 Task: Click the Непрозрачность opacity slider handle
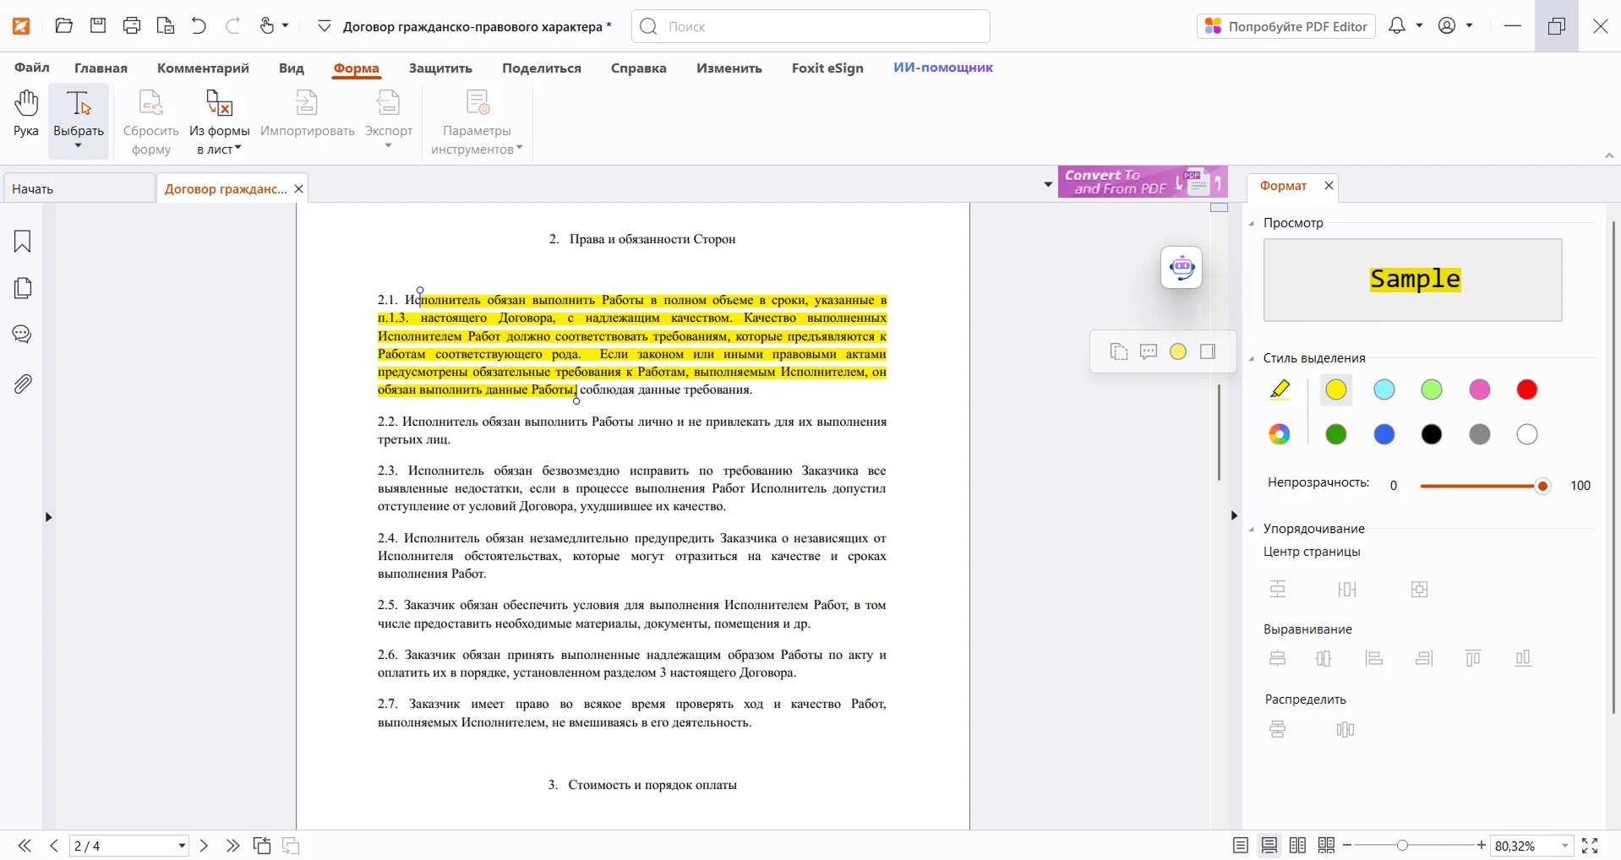tap(1543, 486)
